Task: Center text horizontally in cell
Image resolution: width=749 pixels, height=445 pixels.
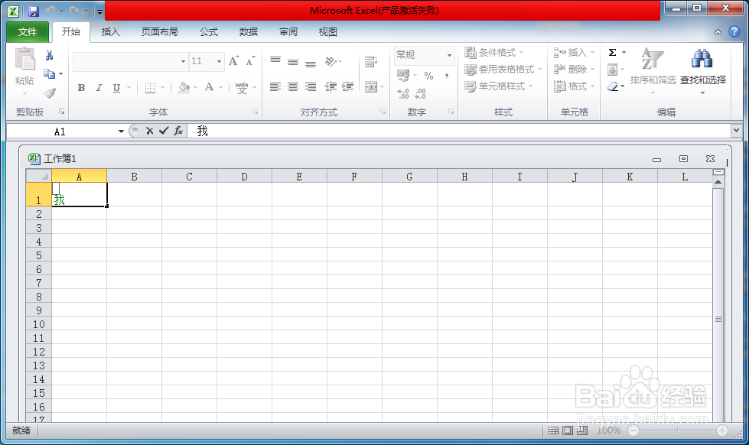Action: coord(293,87)
